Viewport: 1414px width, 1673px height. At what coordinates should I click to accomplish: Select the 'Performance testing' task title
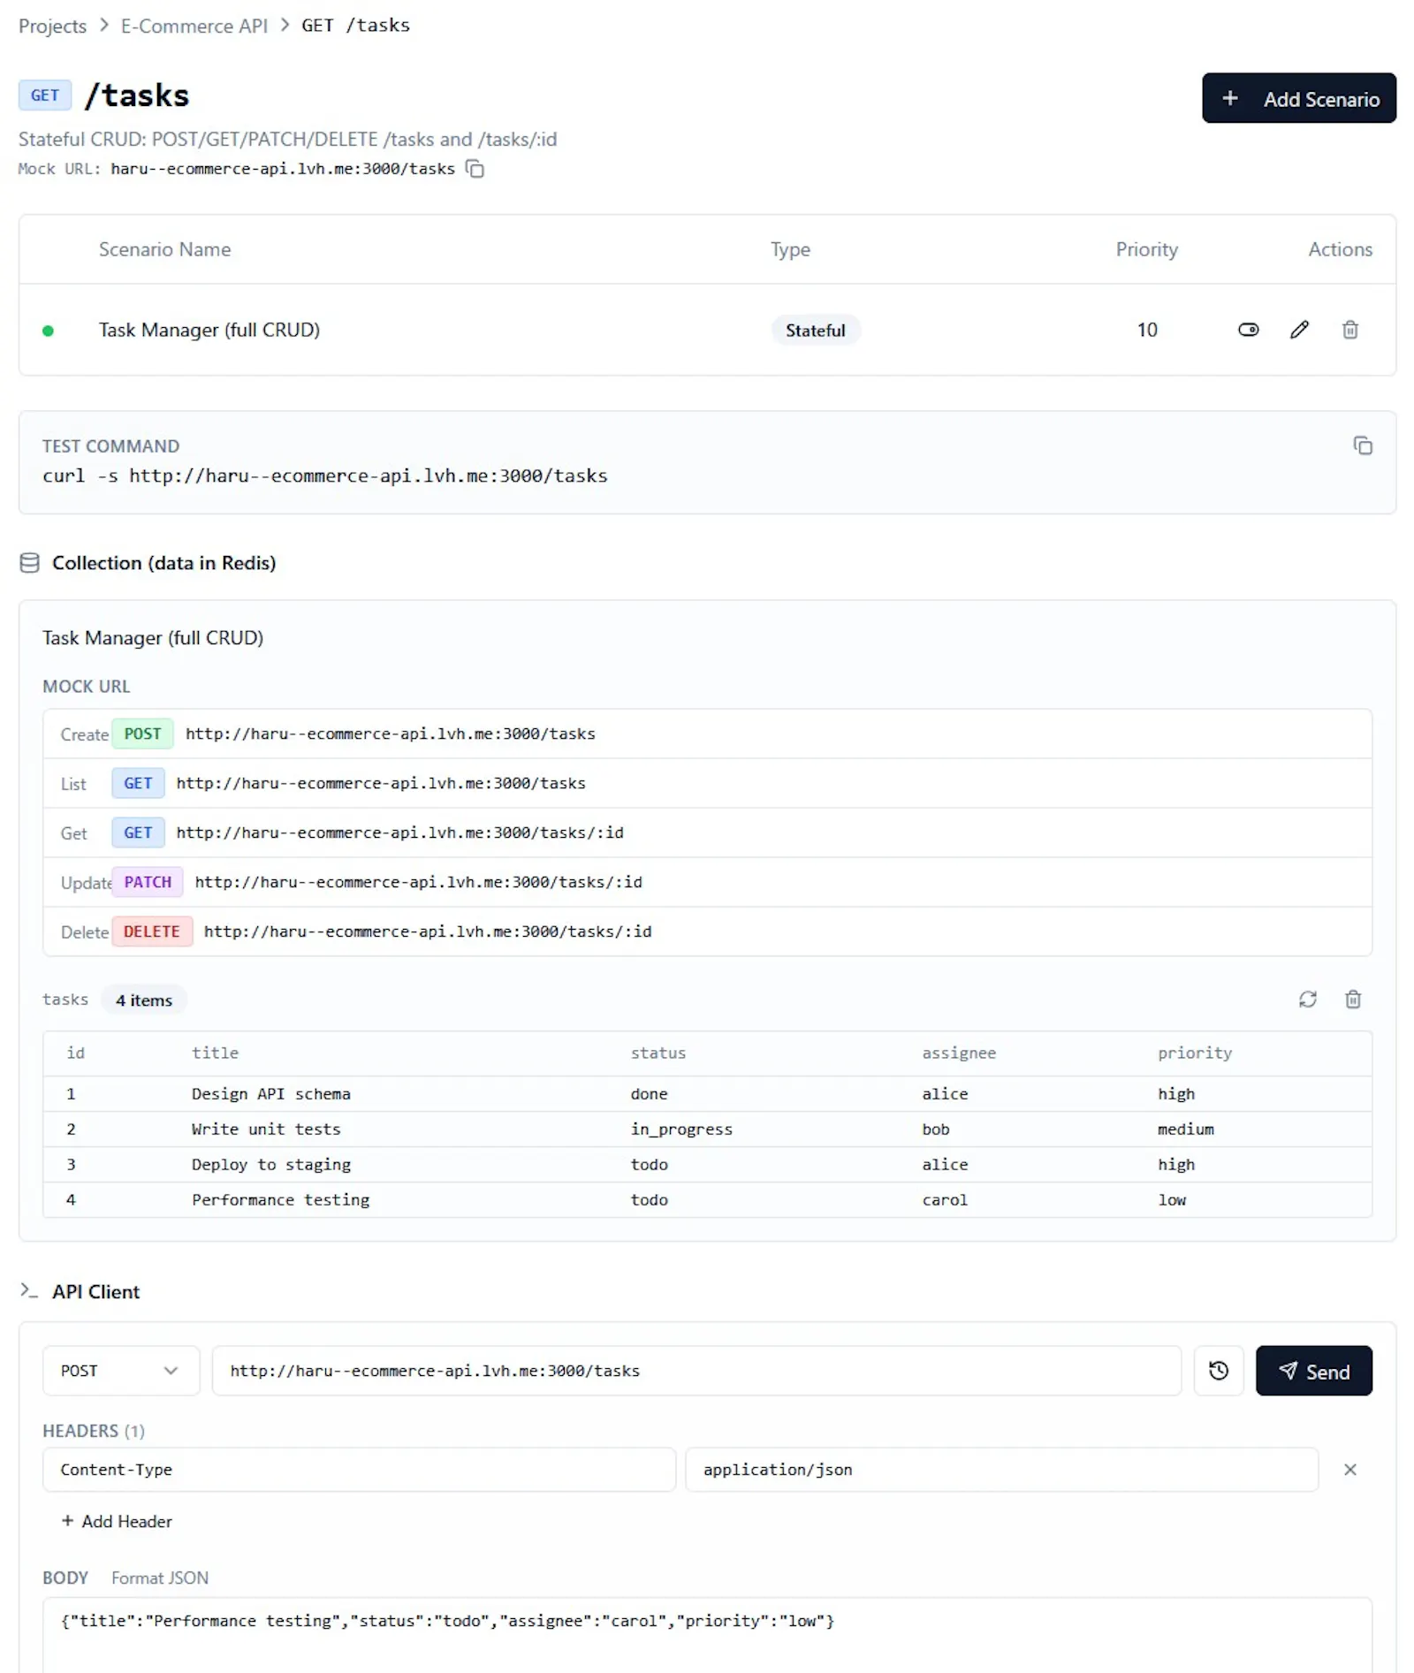[280, 1199]
